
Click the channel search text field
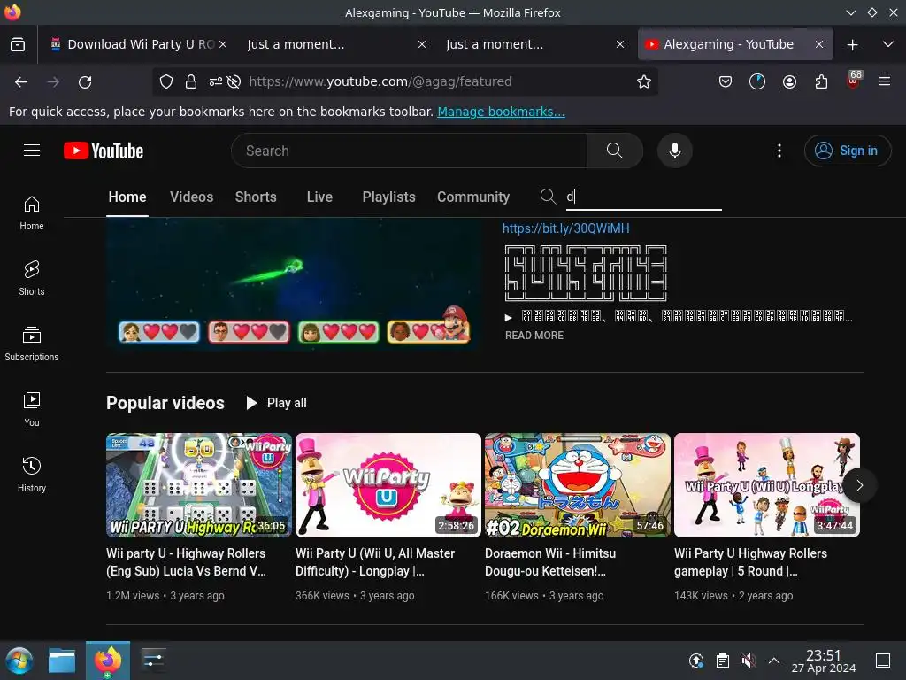tap(643, 197)
